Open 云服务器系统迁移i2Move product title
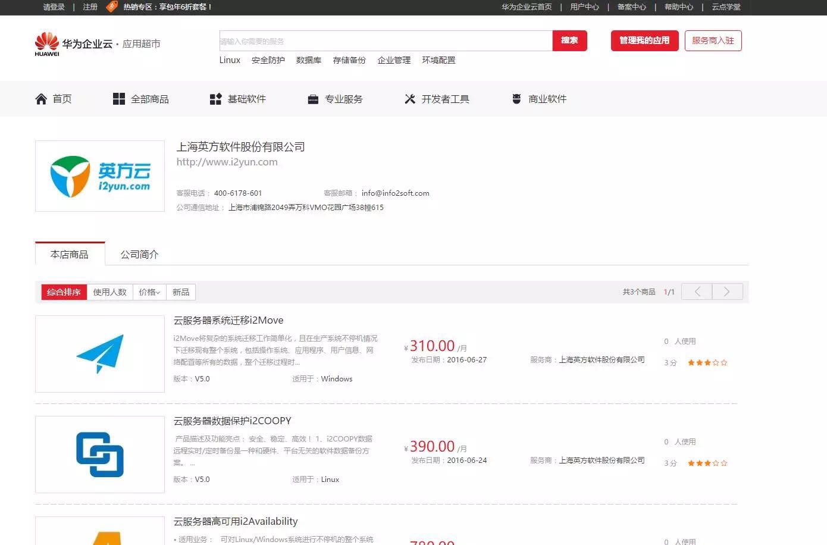This screenshot has width=827, height=545. point(228,320)
